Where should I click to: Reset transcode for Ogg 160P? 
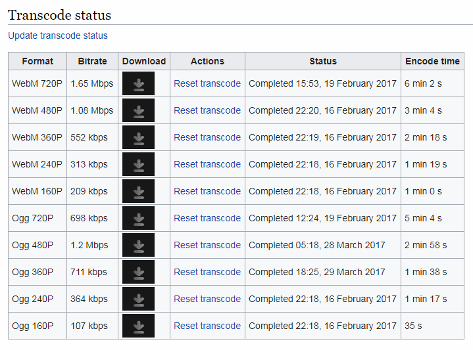coord(207,326)
